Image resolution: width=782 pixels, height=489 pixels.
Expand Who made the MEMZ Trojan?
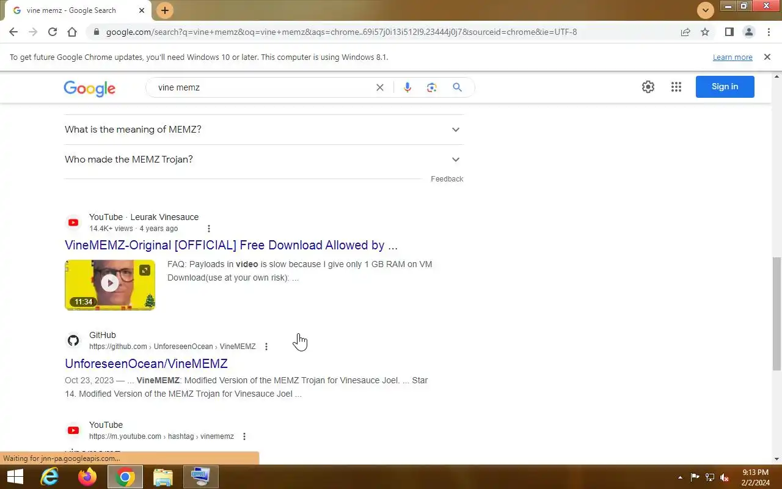(264, 160)
